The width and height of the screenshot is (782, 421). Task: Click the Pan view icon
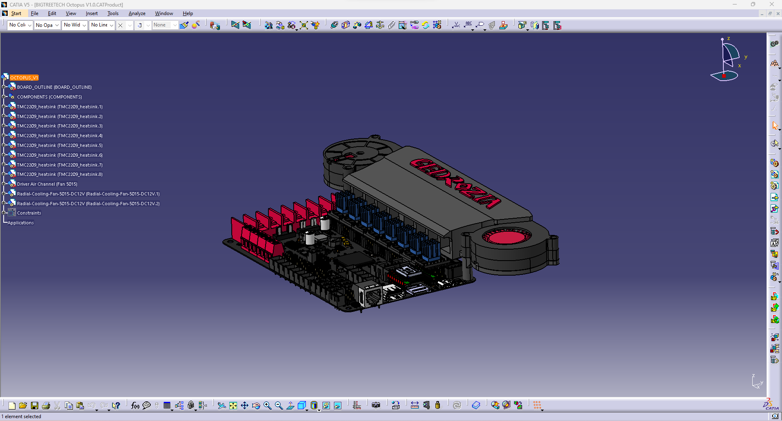pyautogui.click(x=244, y=406)
